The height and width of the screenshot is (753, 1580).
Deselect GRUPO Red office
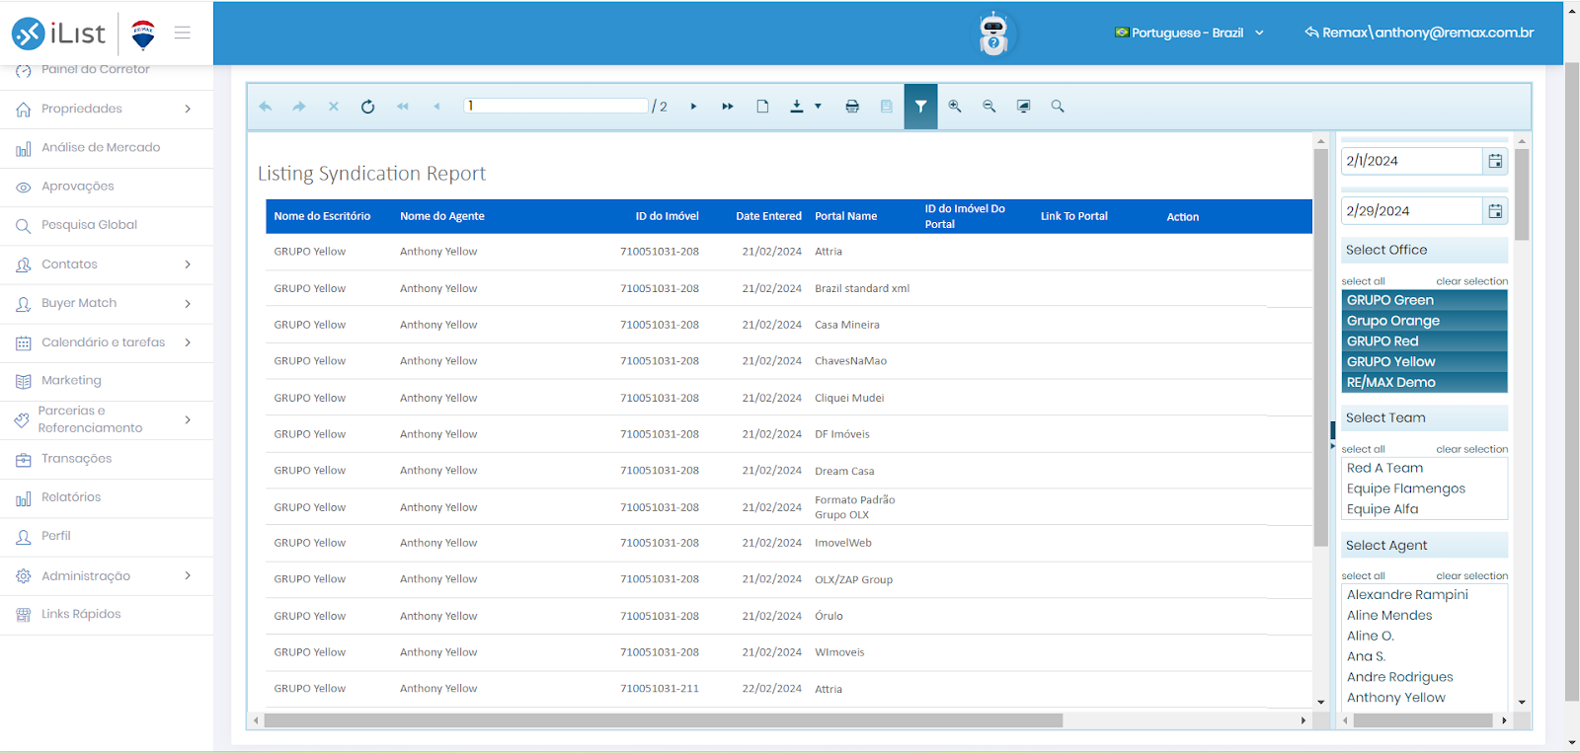(1424, 341)
